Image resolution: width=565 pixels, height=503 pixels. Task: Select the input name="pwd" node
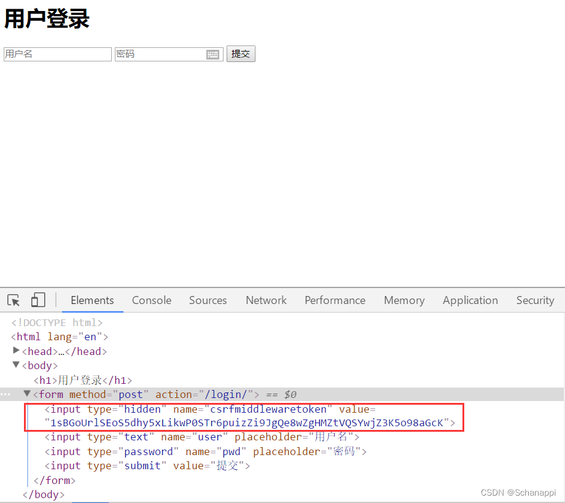coord(205,451)
